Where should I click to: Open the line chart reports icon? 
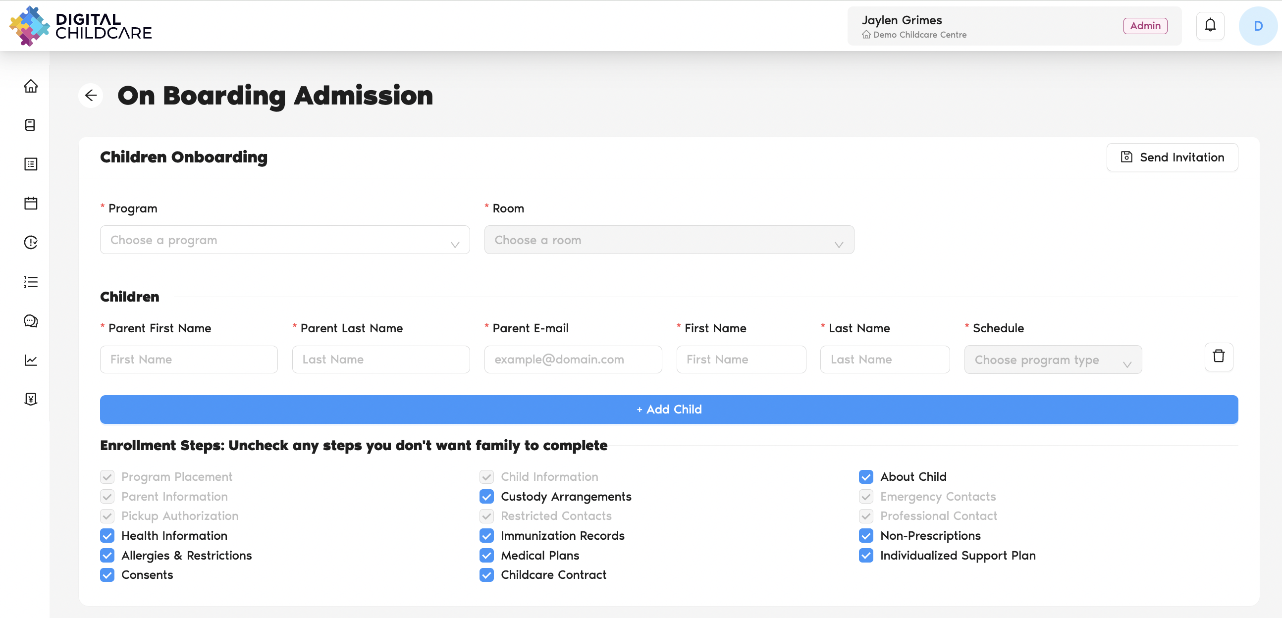(31, 360)
